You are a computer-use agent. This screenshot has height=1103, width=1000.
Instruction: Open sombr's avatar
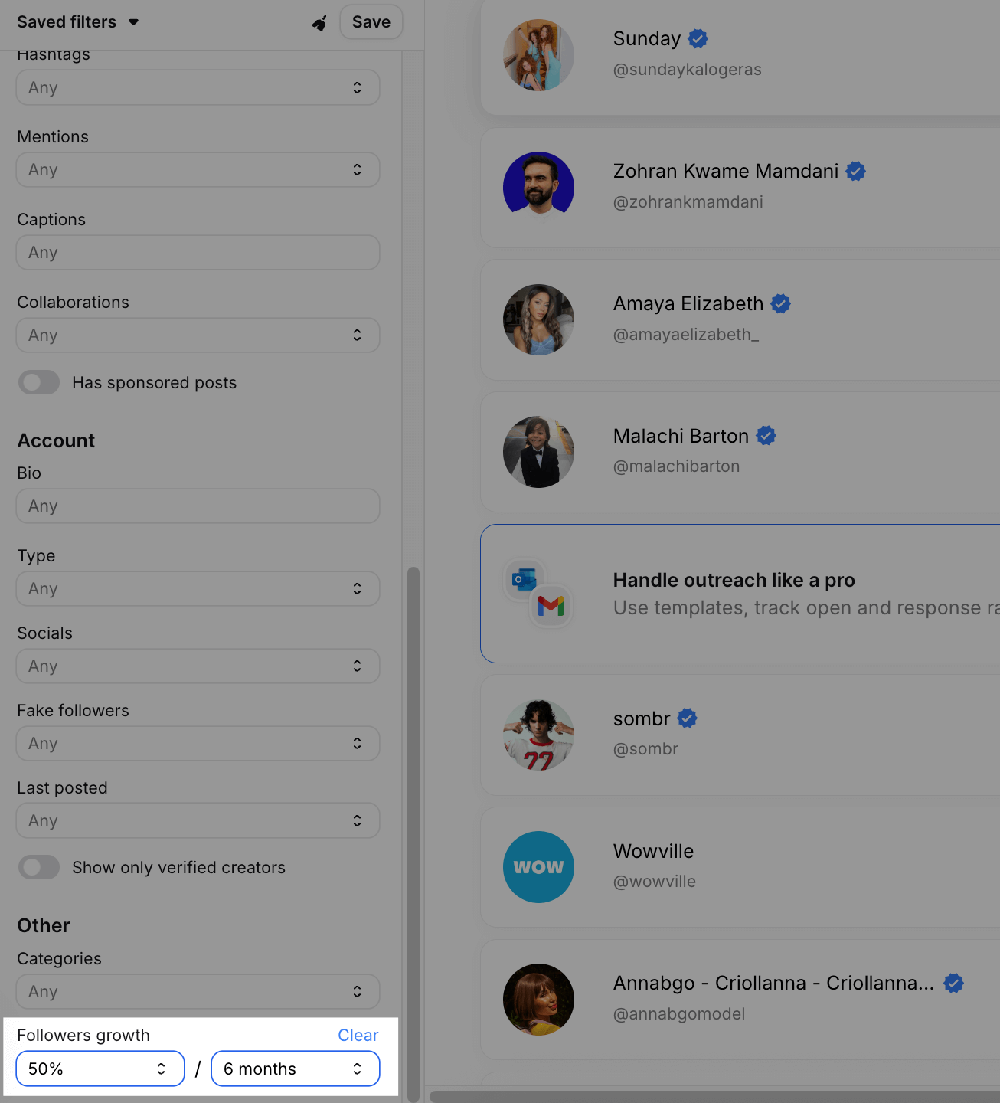tap(538, 735)
